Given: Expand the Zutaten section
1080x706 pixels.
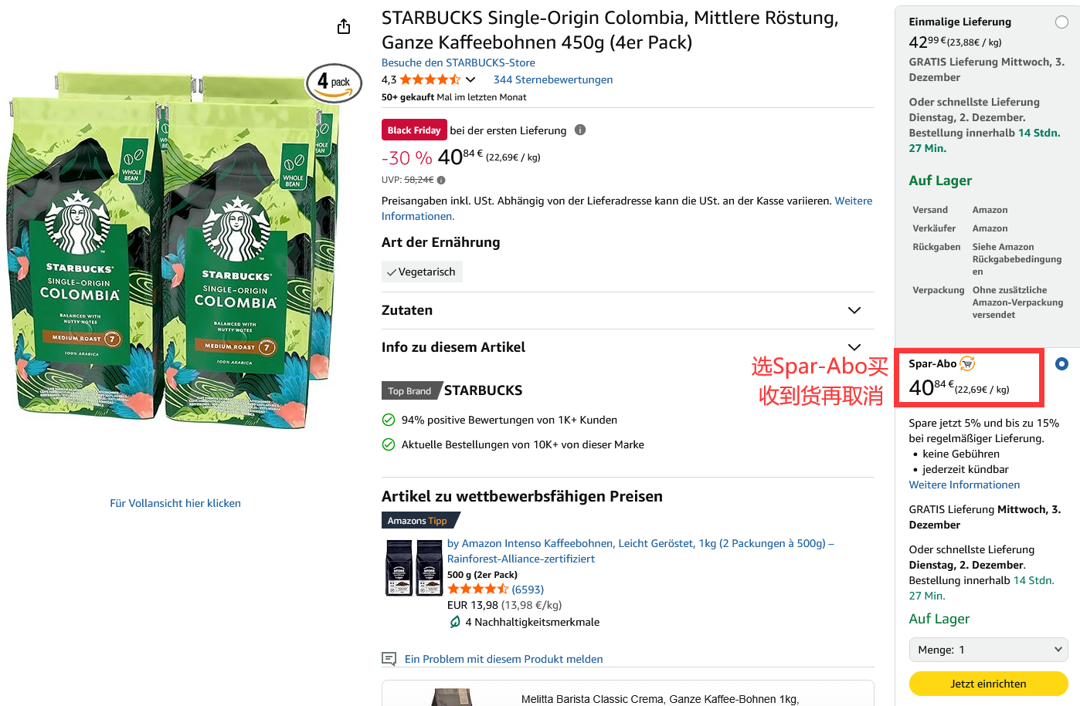Looking at the screenshot, I should click(x=627, y=310).
